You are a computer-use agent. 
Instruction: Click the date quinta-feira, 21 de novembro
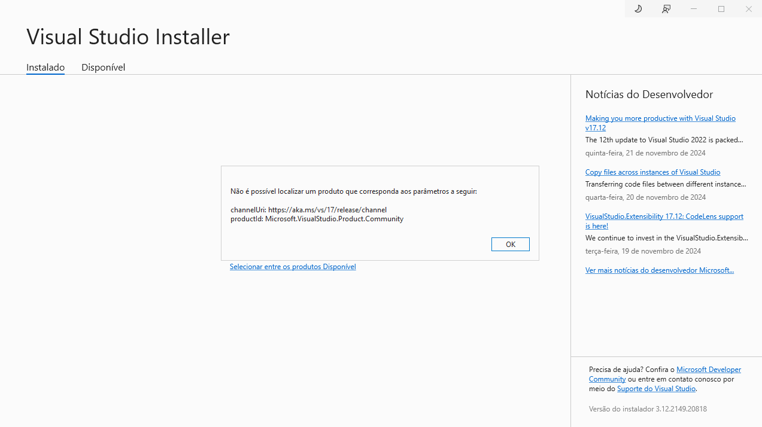[645, 153]
